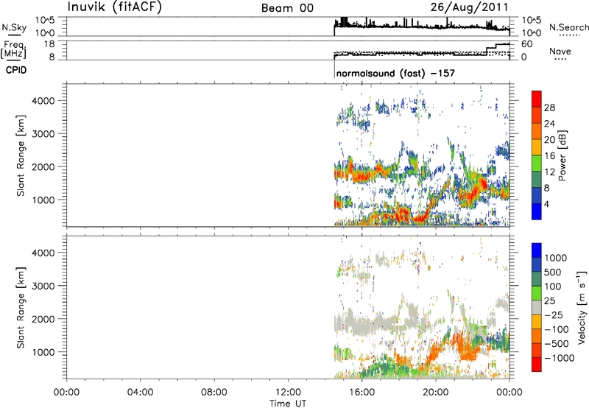
Task: Click the solid line sample under 'N.Sky'
Action: (14, 35)
